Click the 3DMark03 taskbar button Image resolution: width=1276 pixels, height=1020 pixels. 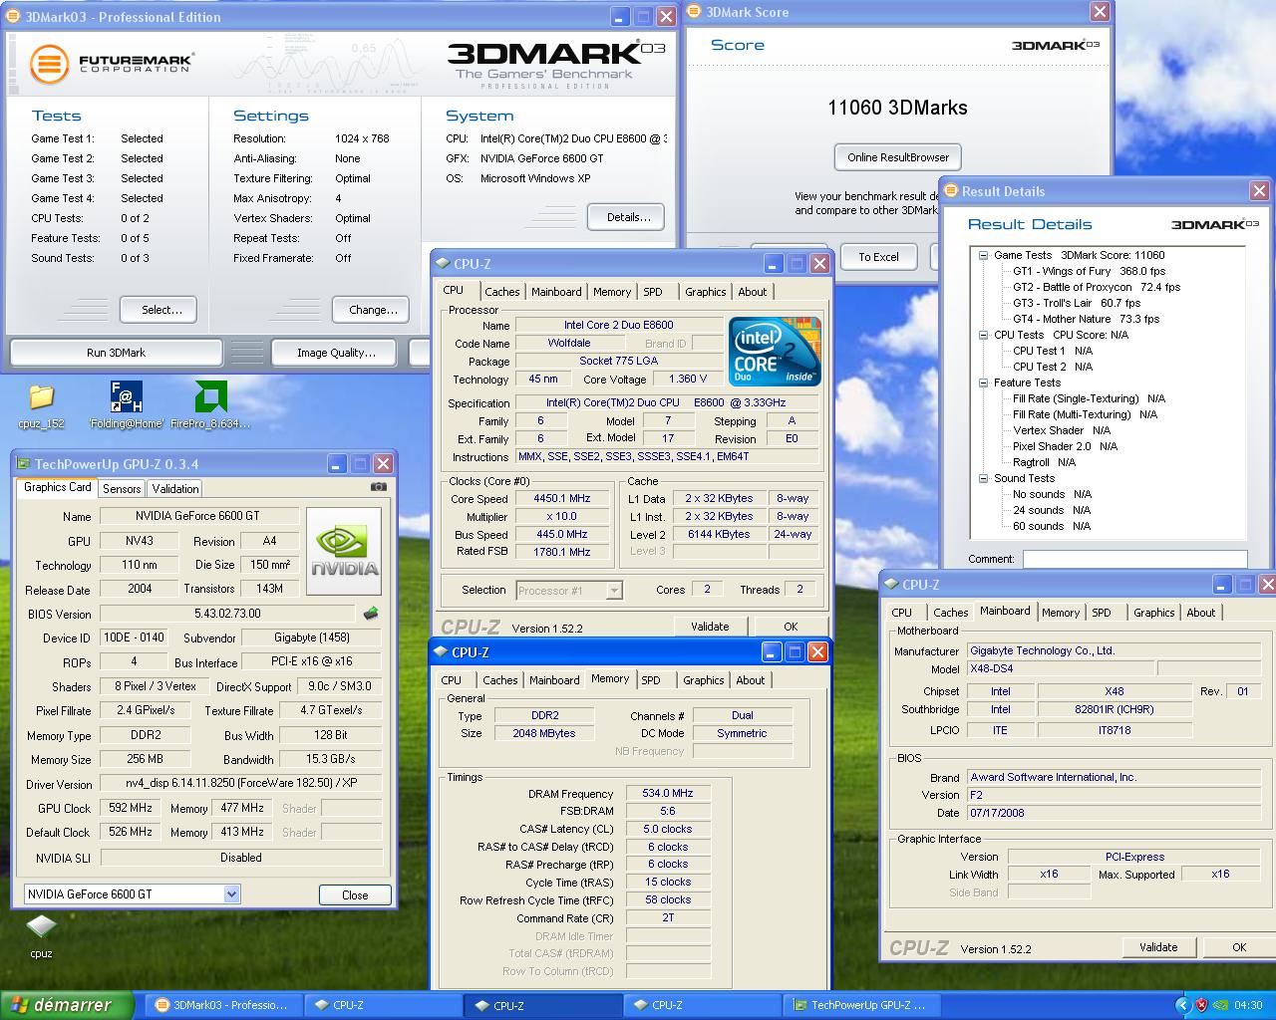coord(222,1005)
